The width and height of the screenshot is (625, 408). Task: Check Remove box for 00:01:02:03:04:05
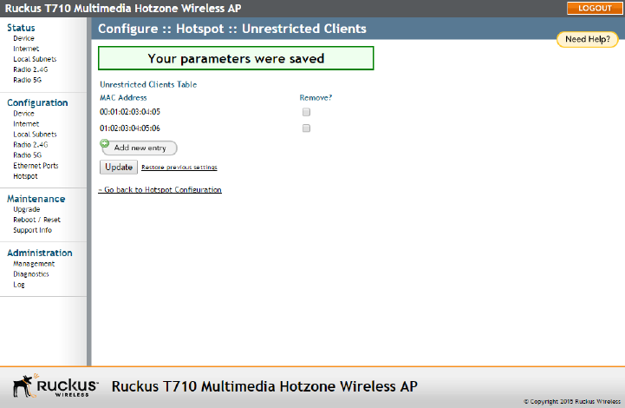coord(306,112)
